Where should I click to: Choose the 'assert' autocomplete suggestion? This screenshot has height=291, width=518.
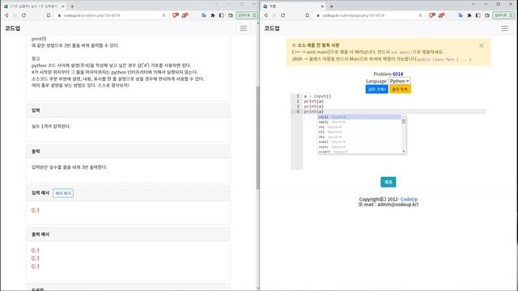click(359, 152)
